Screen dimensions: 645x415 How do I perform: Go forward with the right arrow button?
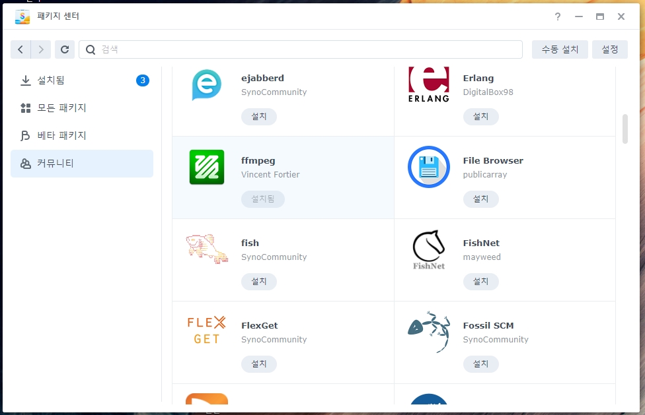click(x=41, y=49)
